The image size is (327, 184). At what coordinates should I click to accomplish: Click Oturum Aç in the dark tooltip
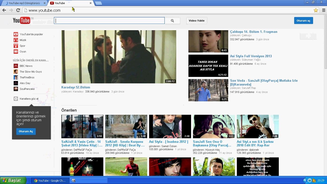pyautogui.click(x=26, y=131)
